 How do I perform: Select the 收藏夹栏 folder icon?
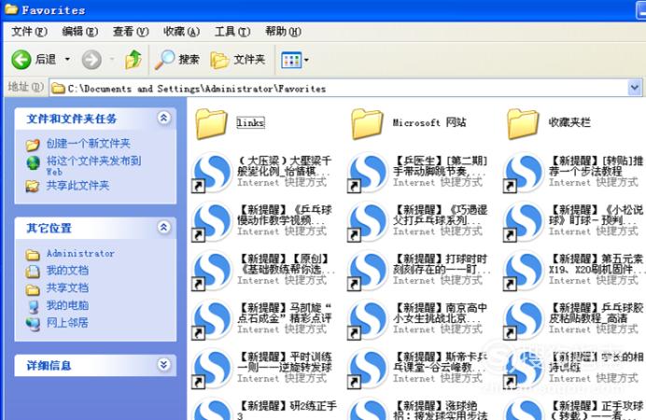pos(523,123)
